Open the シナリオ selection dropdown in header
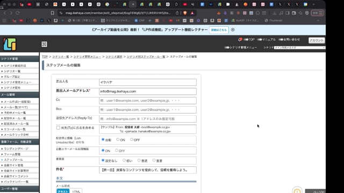This screenshot has height=193, width=344. pos(299,48)
